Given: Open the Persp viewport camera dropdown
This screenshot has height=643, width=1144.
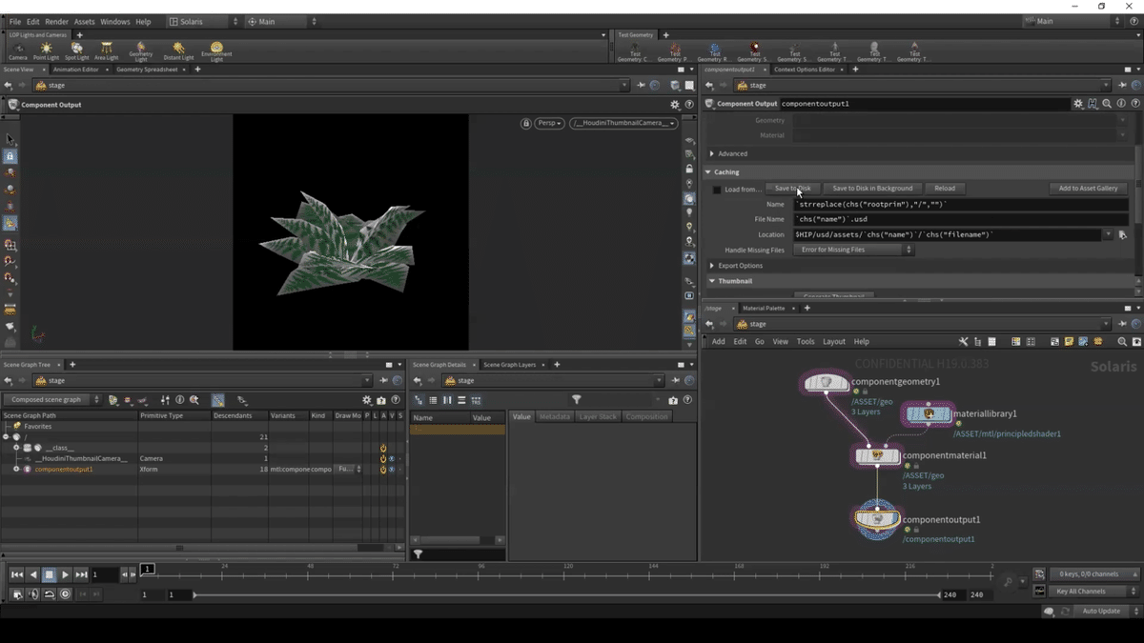Looking at the screenshot, I should click(x=549, y=124).
